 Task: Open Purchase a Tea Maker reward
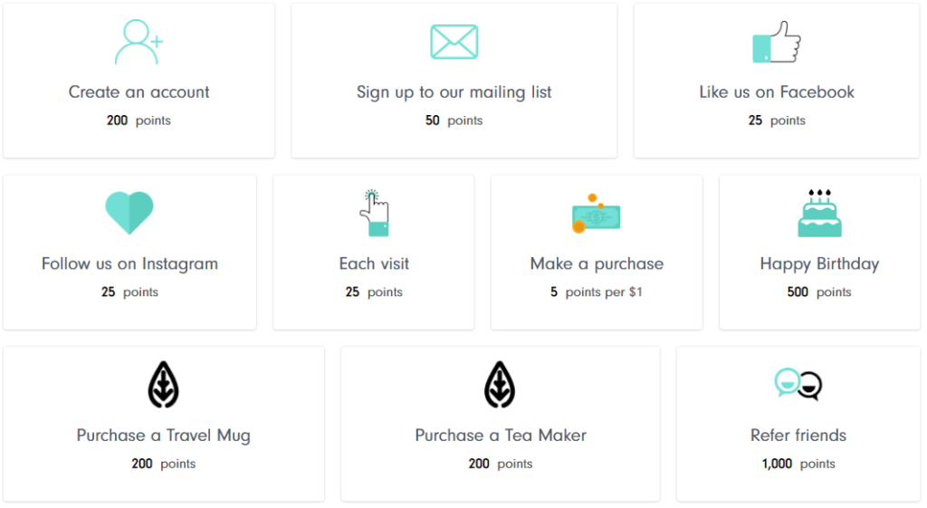coord(500,436)
